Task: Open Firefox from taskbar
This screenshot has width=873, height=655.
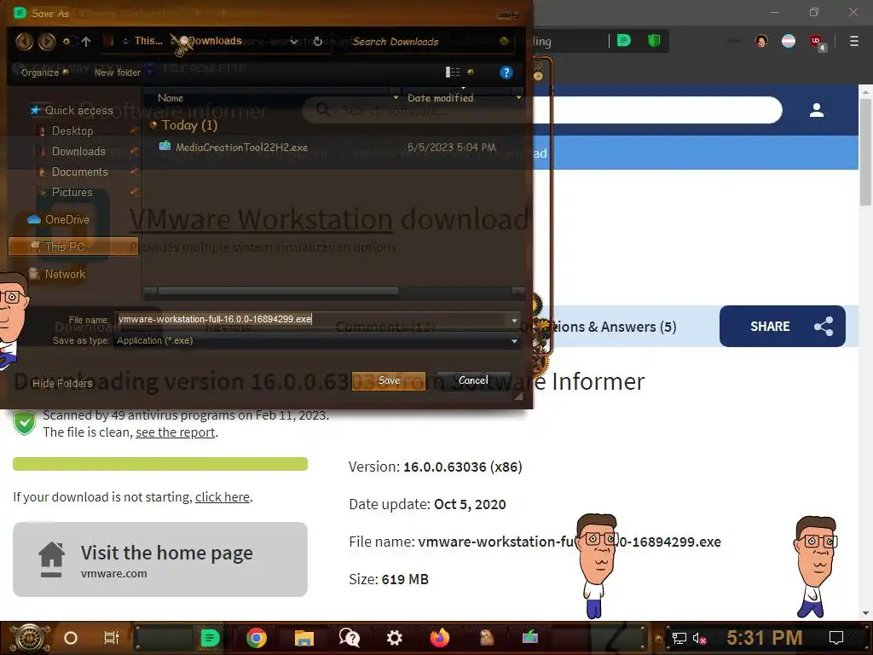Action: click(439, 638)
